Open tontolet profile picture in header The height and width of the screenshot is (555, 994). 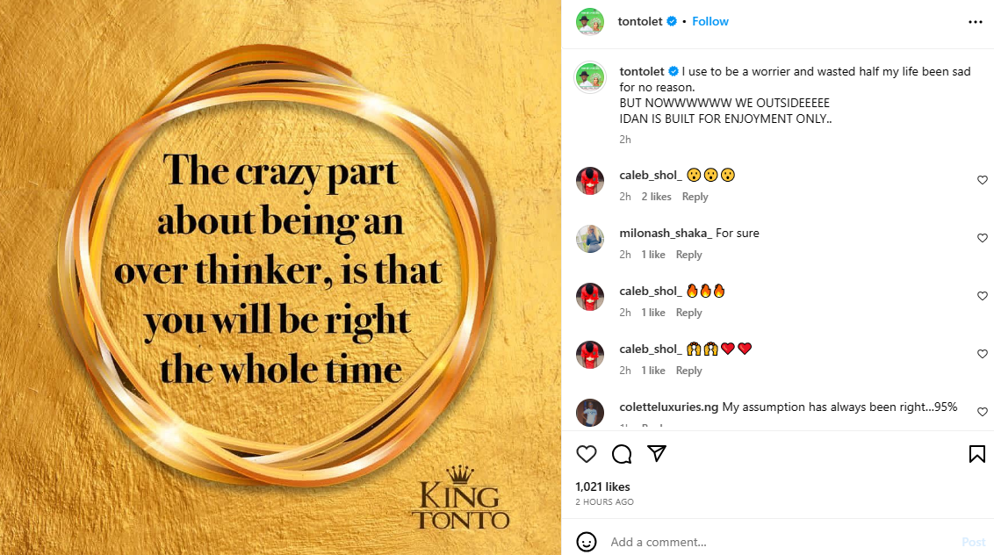(x=590, y=22)
